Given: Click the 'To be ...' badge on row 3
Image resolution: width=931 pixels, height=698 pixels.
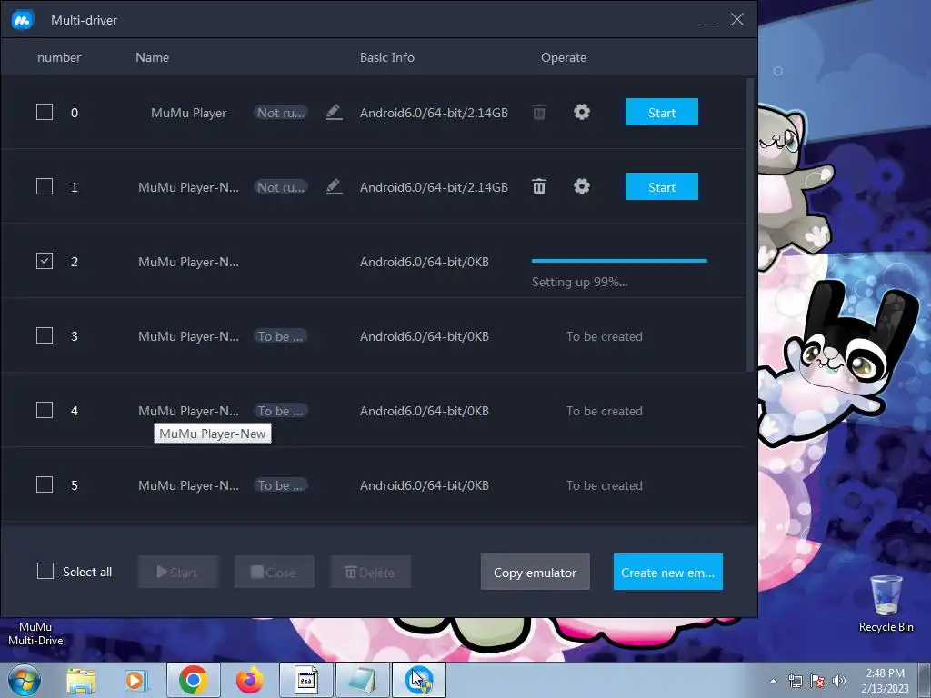Looking at the screenshot, I should (281, 336).
